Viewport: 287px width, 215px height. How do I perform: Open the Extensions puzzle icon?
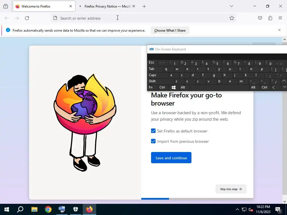[270, 18]
